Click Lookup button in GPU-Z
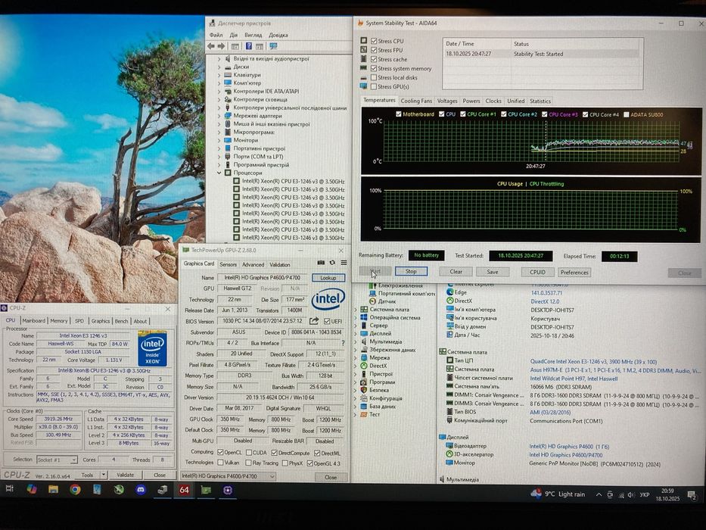The height and width of the screenshot is (530, 706). [x=328, y=278]
